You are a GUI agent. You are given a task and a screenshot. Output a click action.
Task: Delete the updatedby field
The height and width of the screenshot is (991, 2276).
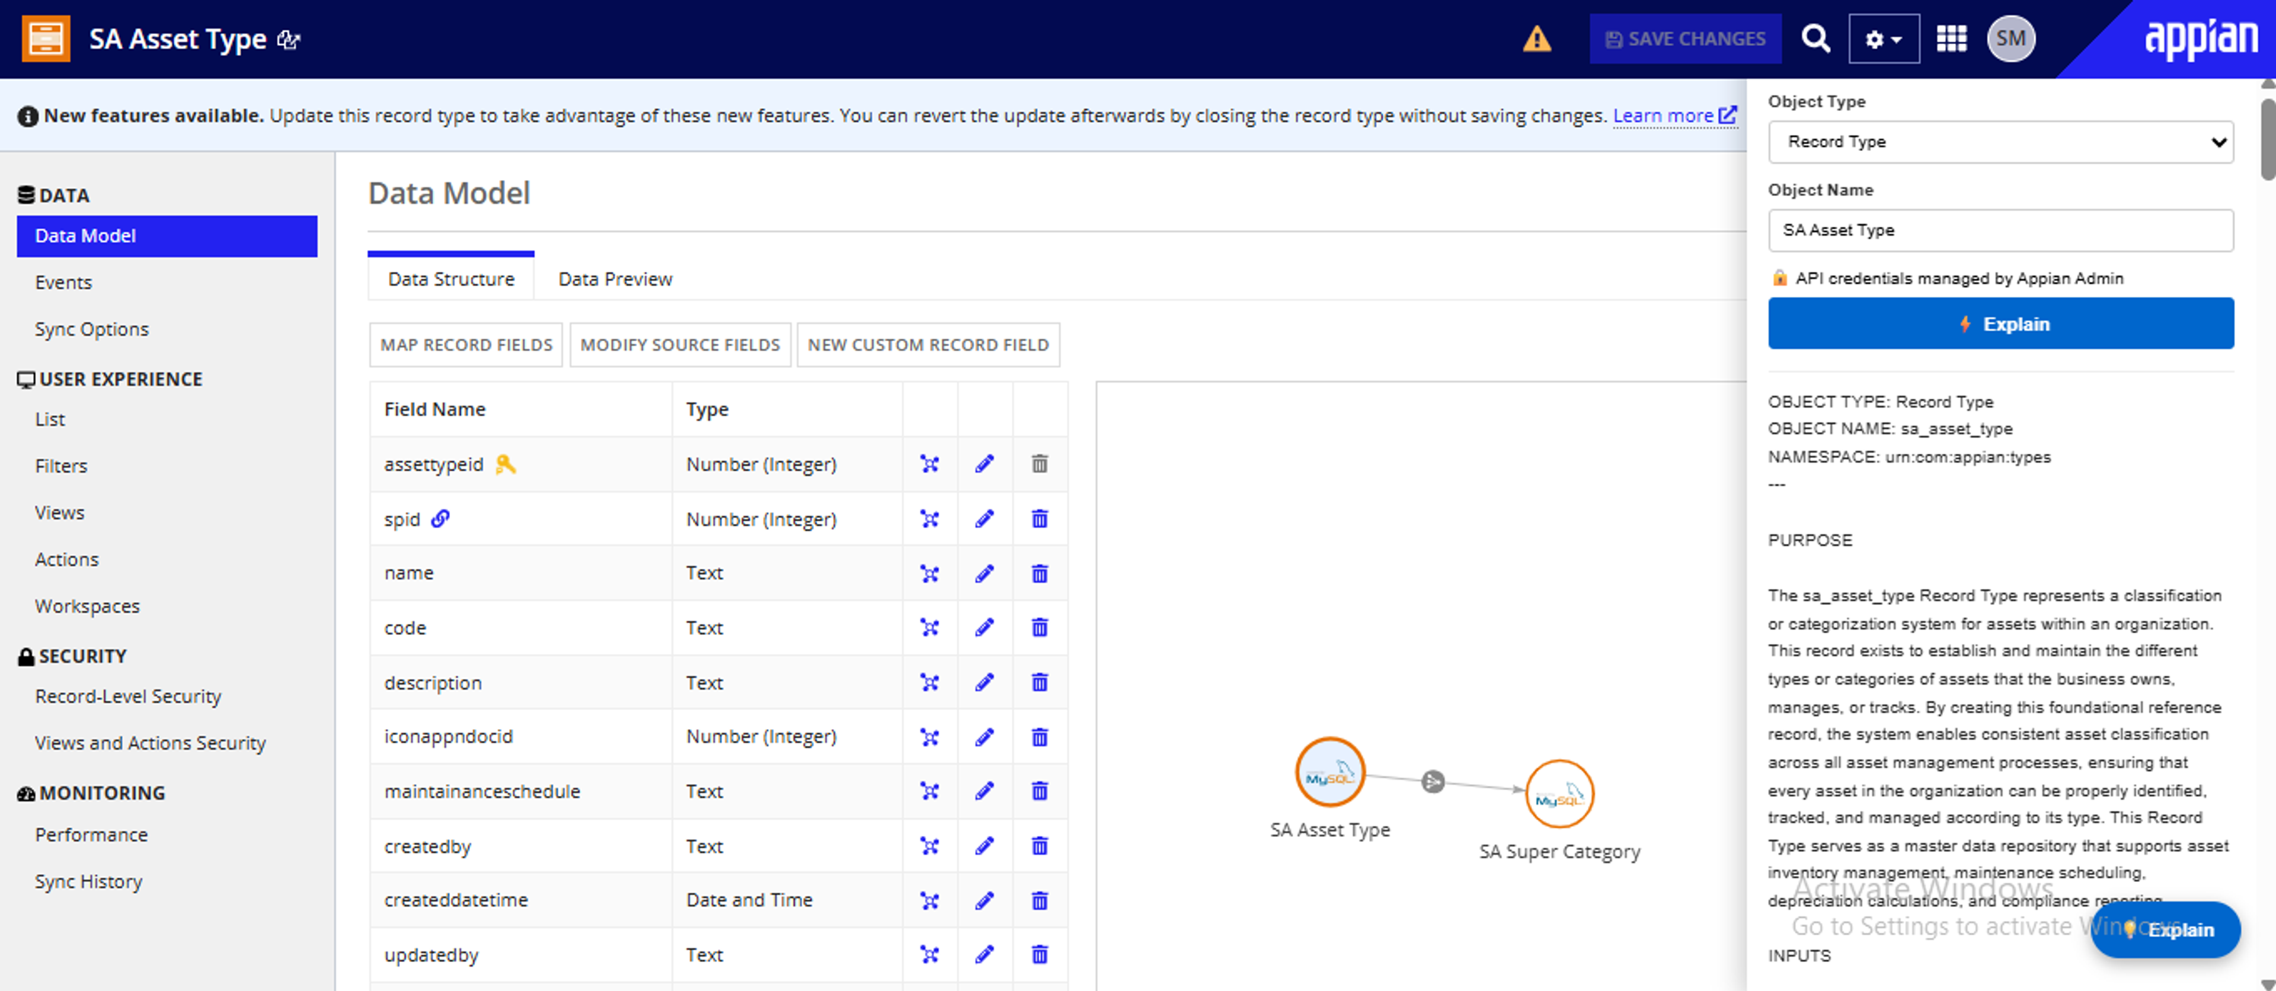1040,954
